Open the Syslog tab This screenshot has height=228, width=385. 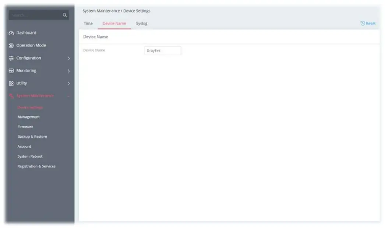point(142,23)
